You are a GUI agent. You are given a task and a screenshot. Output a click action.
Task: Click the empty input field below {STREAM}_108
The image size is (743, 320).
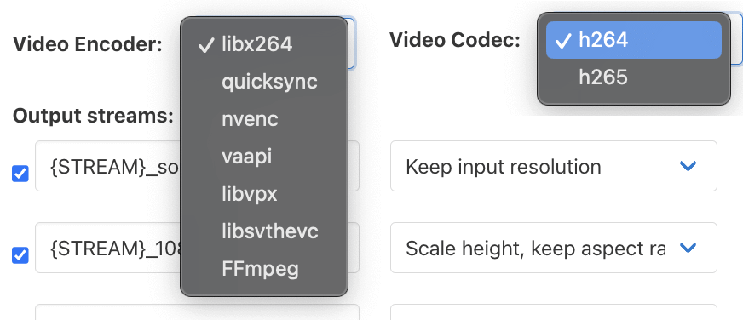tap(197, 312)
